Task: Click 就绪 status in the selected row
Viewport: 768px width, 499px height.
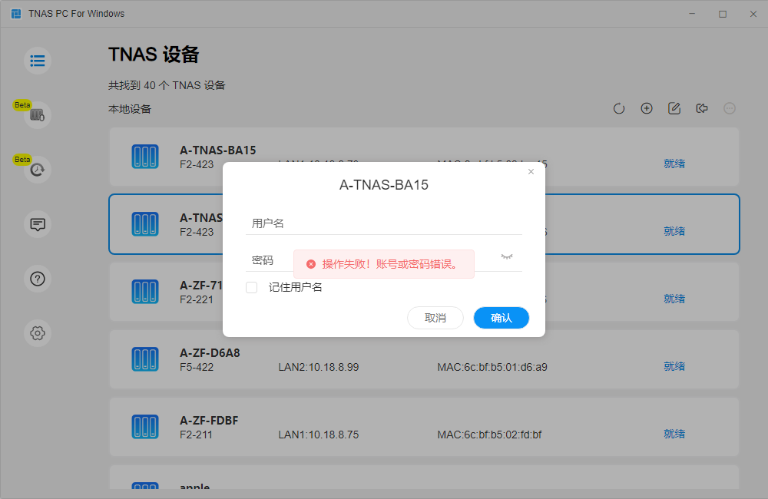Action: pos(674,231)
